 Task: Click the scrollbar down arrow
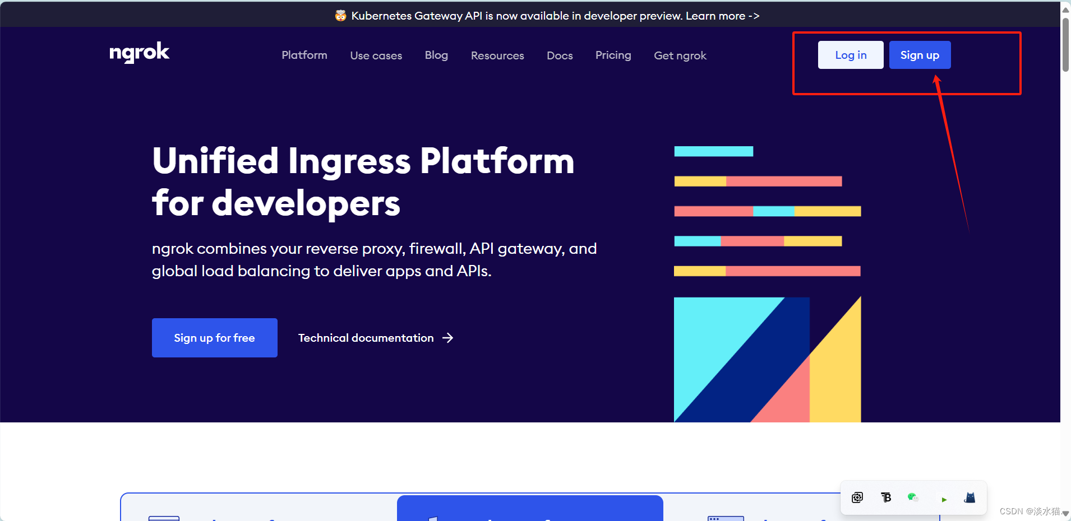click(x=1065, y=513)
